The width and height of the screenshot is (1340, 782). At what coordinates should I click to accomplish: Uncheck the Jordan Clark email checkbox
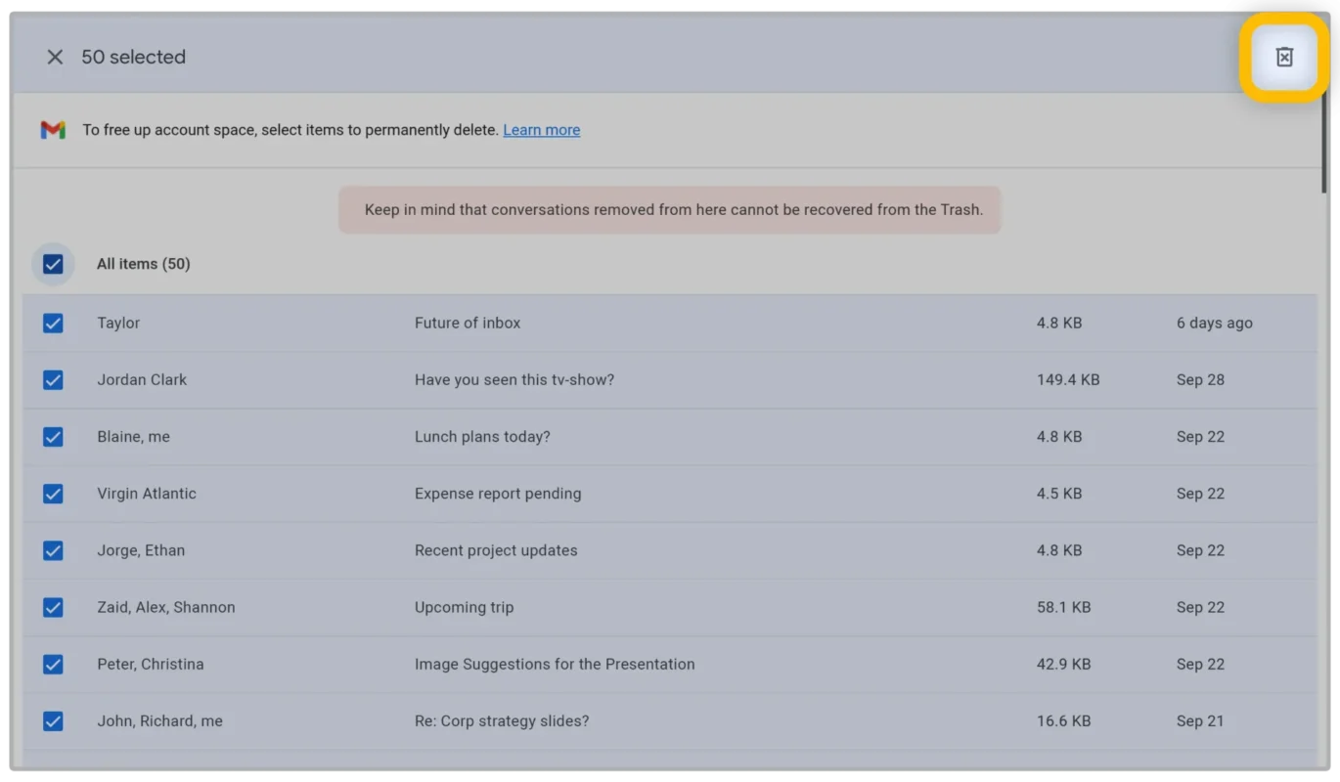53,380
